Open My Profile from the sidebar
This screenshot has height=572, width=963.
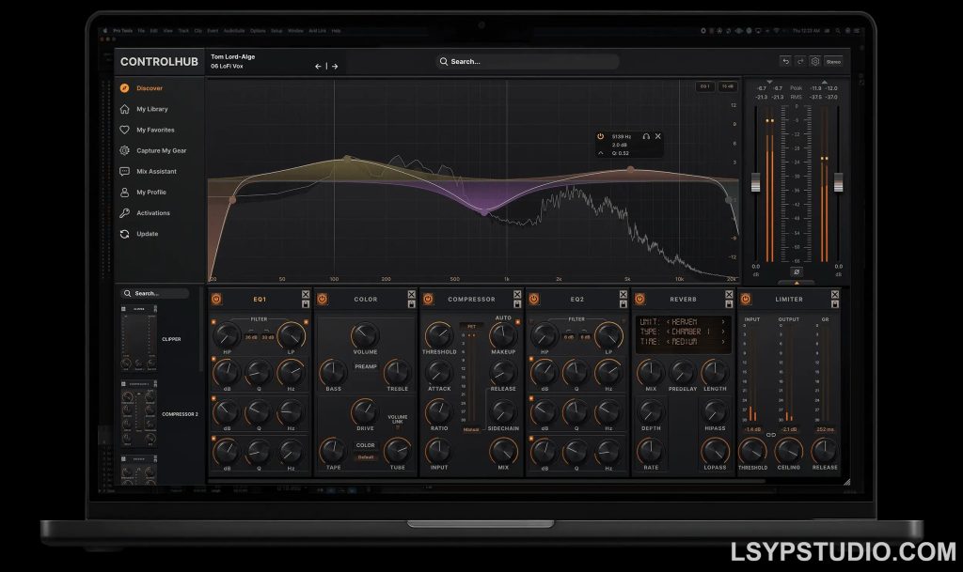150,192
